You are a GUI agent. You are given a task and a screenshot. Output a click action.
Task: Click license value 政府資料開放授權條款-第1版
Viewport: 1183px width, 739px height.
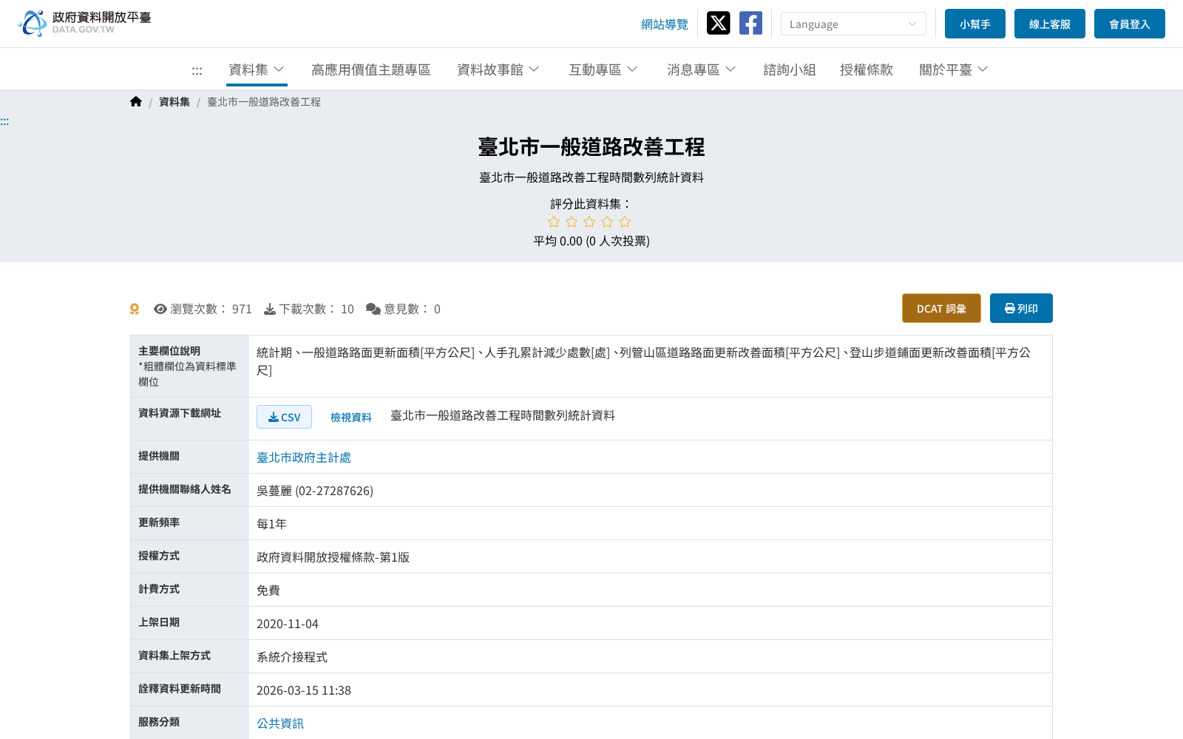pyautogui.click(x=333, y=557)
